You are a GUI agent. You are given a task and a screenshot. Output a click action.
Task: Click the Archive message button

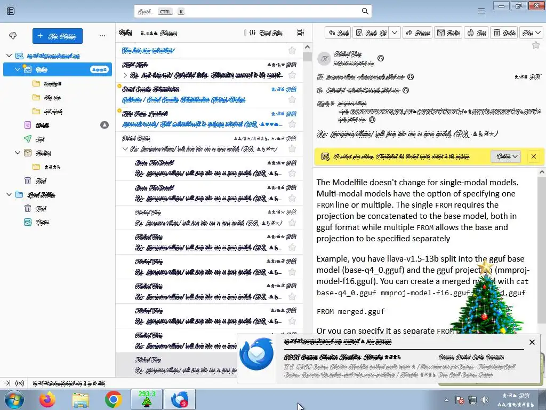click(448, 33)
